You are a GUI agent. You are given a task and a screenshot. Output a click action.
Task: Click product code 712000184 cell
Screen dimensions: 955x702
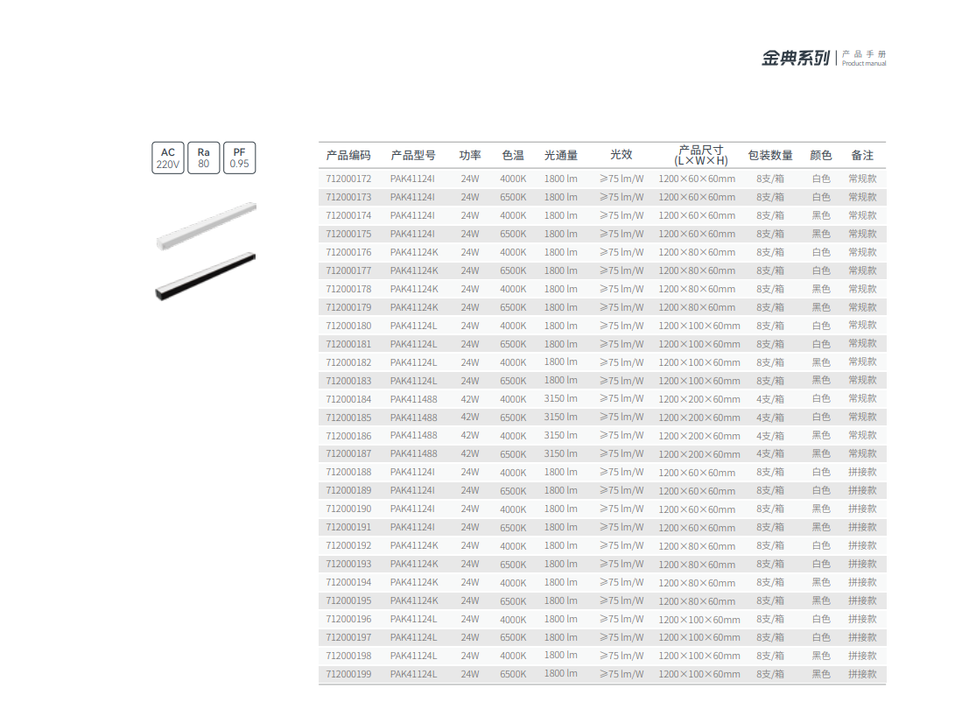(348, 399)
